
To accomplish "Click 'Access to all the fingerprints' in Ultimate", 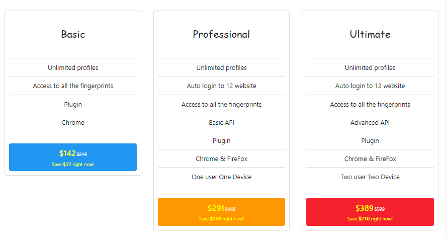I will click(370, 104).
